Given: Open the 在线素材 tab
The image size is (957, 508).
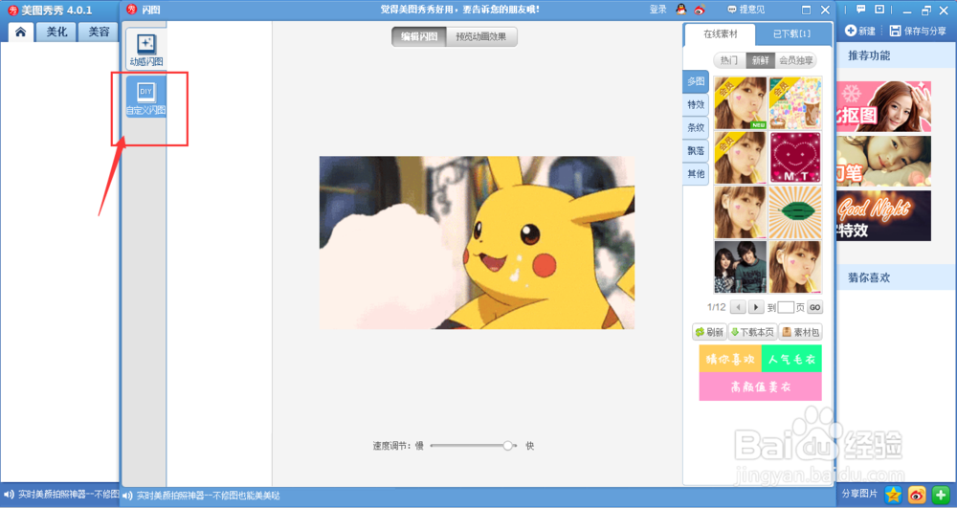Looking at the screenshot, I should (x=721, y=34).
